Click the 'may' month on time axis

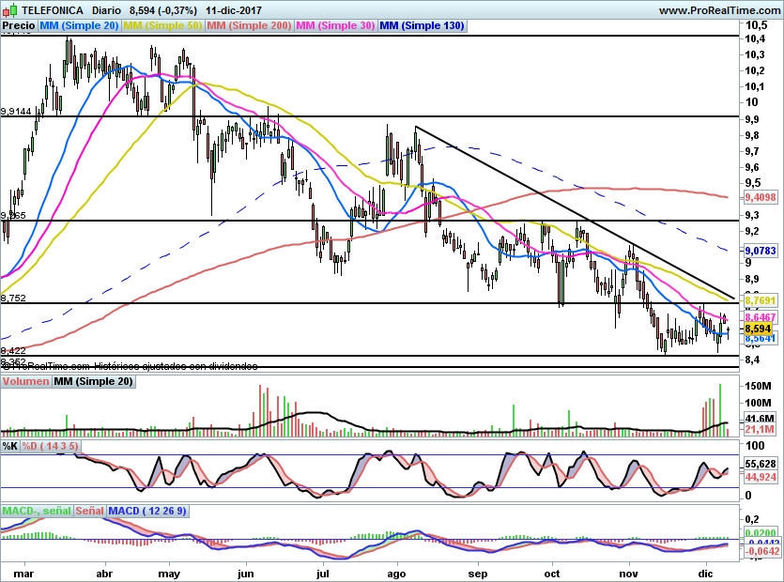pos(169,574)
